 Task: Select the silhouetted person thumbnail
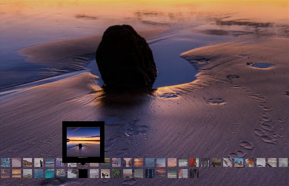click(x=105, y=174)
